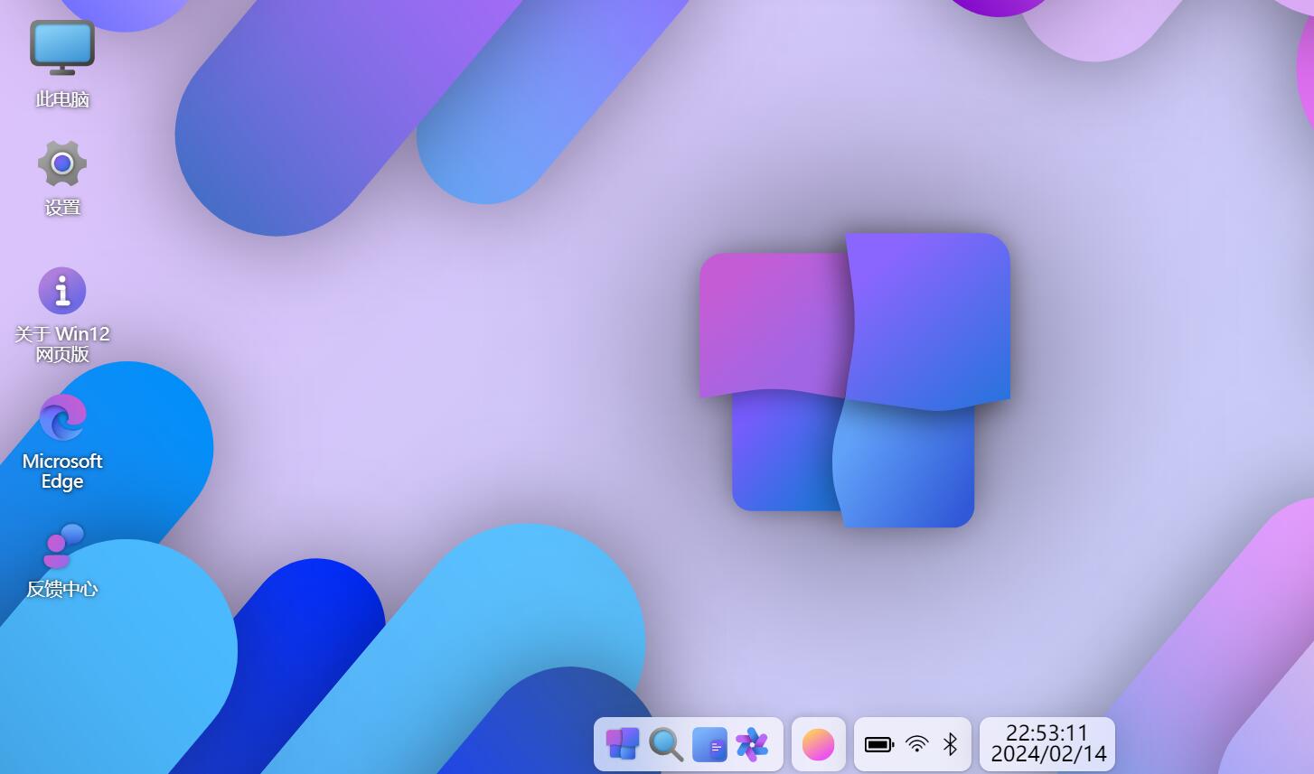Click the battery status icon

(878, 744)
